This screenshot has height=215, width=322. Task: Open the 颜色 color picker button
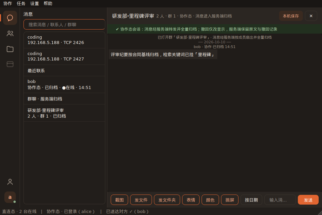(x=210, y=200)
